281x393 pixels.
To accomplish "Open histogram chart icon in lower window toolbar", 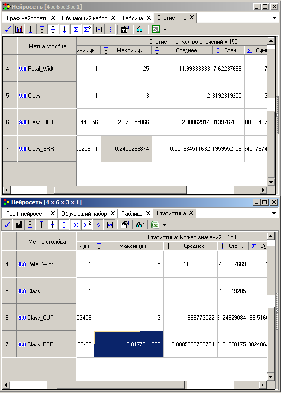I will 18,225.
